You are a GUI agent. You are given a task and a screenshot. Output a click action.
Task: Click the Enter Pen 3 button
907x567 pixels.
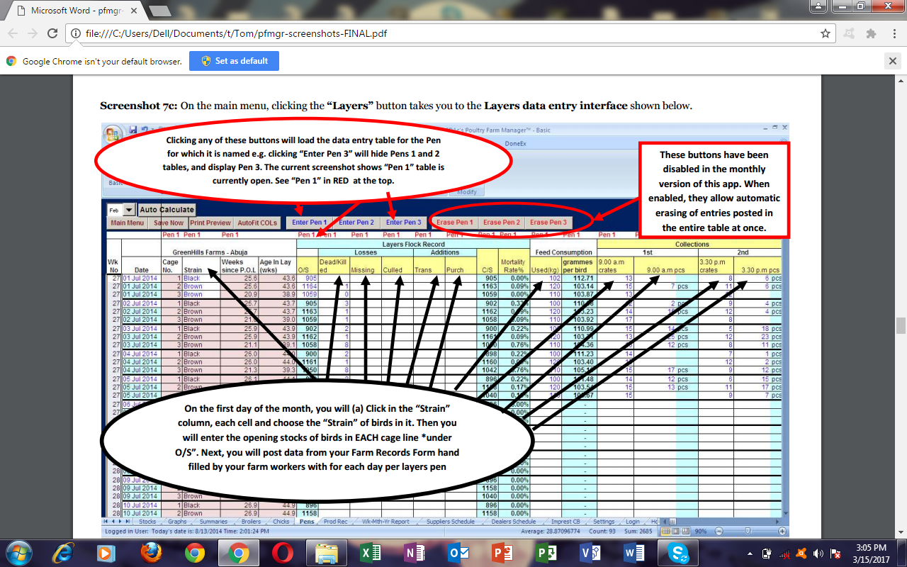[403, 223]
